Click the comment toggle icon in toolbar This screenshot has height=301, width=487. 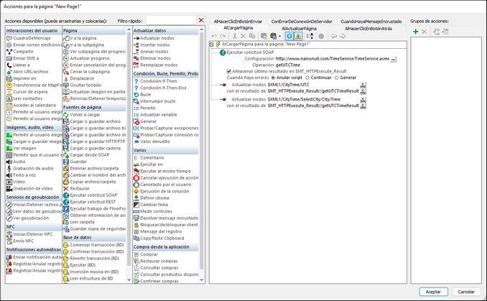[310, 36]
